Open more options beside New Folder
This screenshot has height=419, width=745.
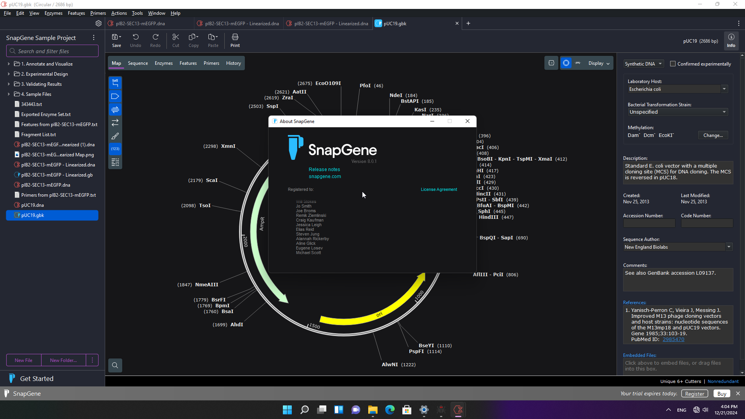click(92, 360)
